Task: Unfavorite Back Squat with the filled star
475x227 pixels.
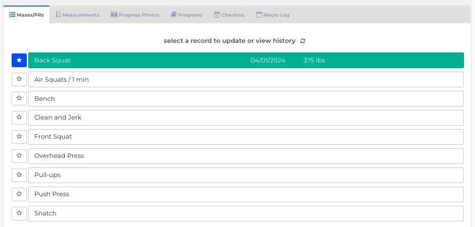Action: (x=19, y=60)
